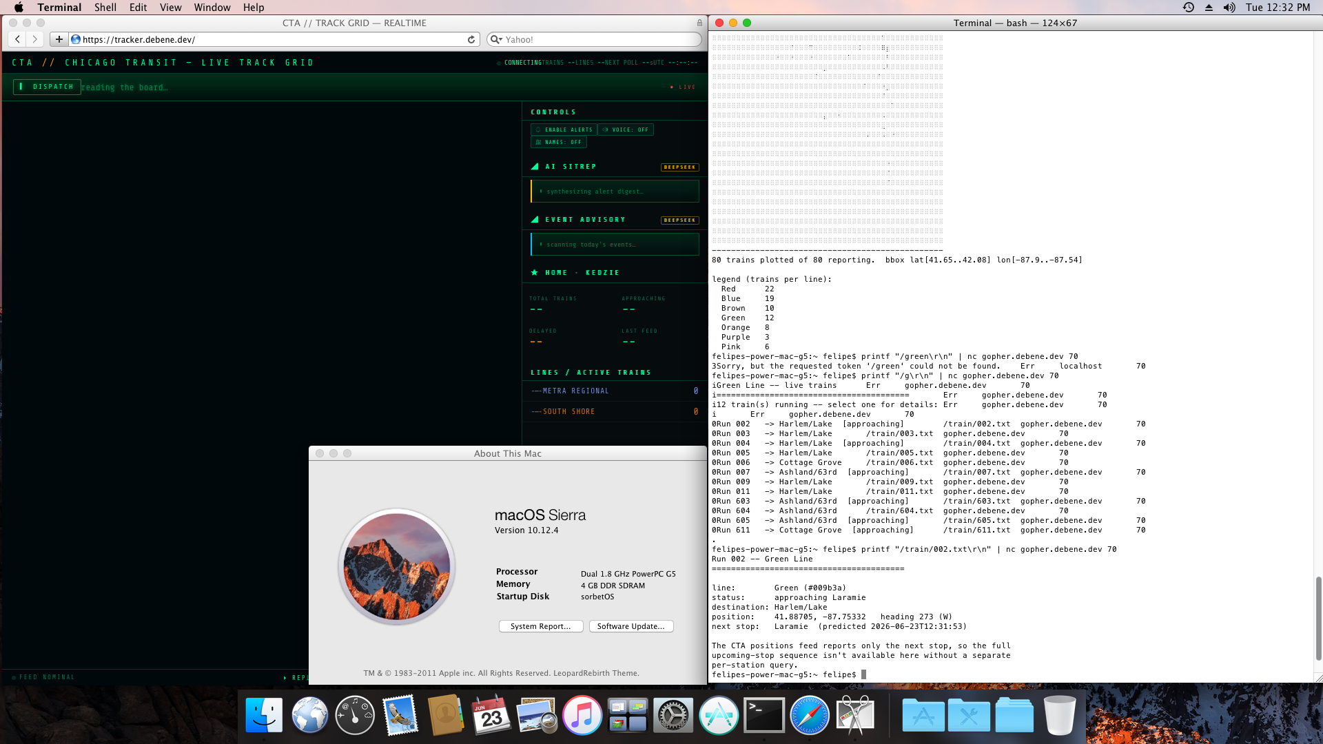This screenshot has height=744, width=1323.
Task: Open Calendar showing Jun 23
Action: (x=491, y=715)
